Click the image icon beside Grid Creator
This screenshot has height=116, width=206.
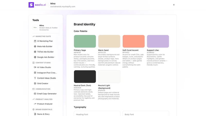click(35, 84)
